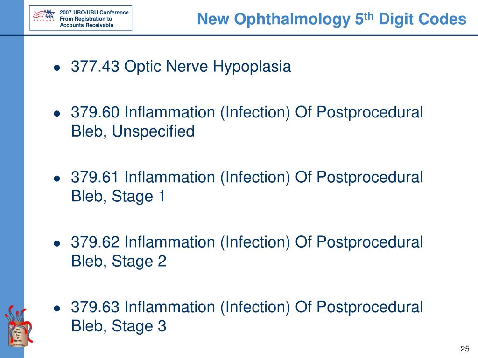This screenshot has height=358, width=478.
Task: Click the Bleb, Stage 1 text
Action: pos(118,196)
